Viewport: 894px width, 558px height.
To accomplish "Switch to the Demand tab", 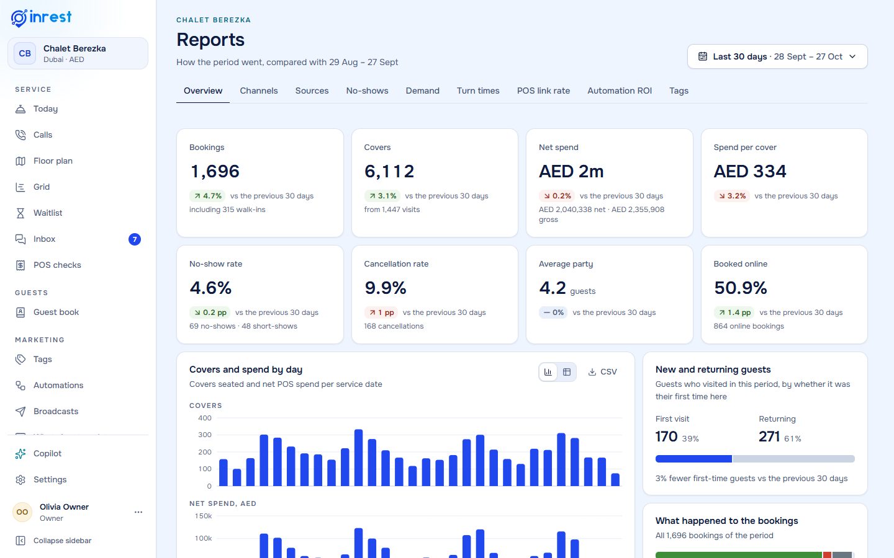I will click(423, 91).
